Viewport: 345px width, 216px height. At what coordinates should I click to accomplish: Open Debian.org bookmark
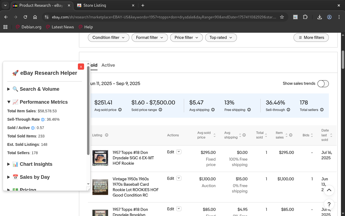pos(29,27)
